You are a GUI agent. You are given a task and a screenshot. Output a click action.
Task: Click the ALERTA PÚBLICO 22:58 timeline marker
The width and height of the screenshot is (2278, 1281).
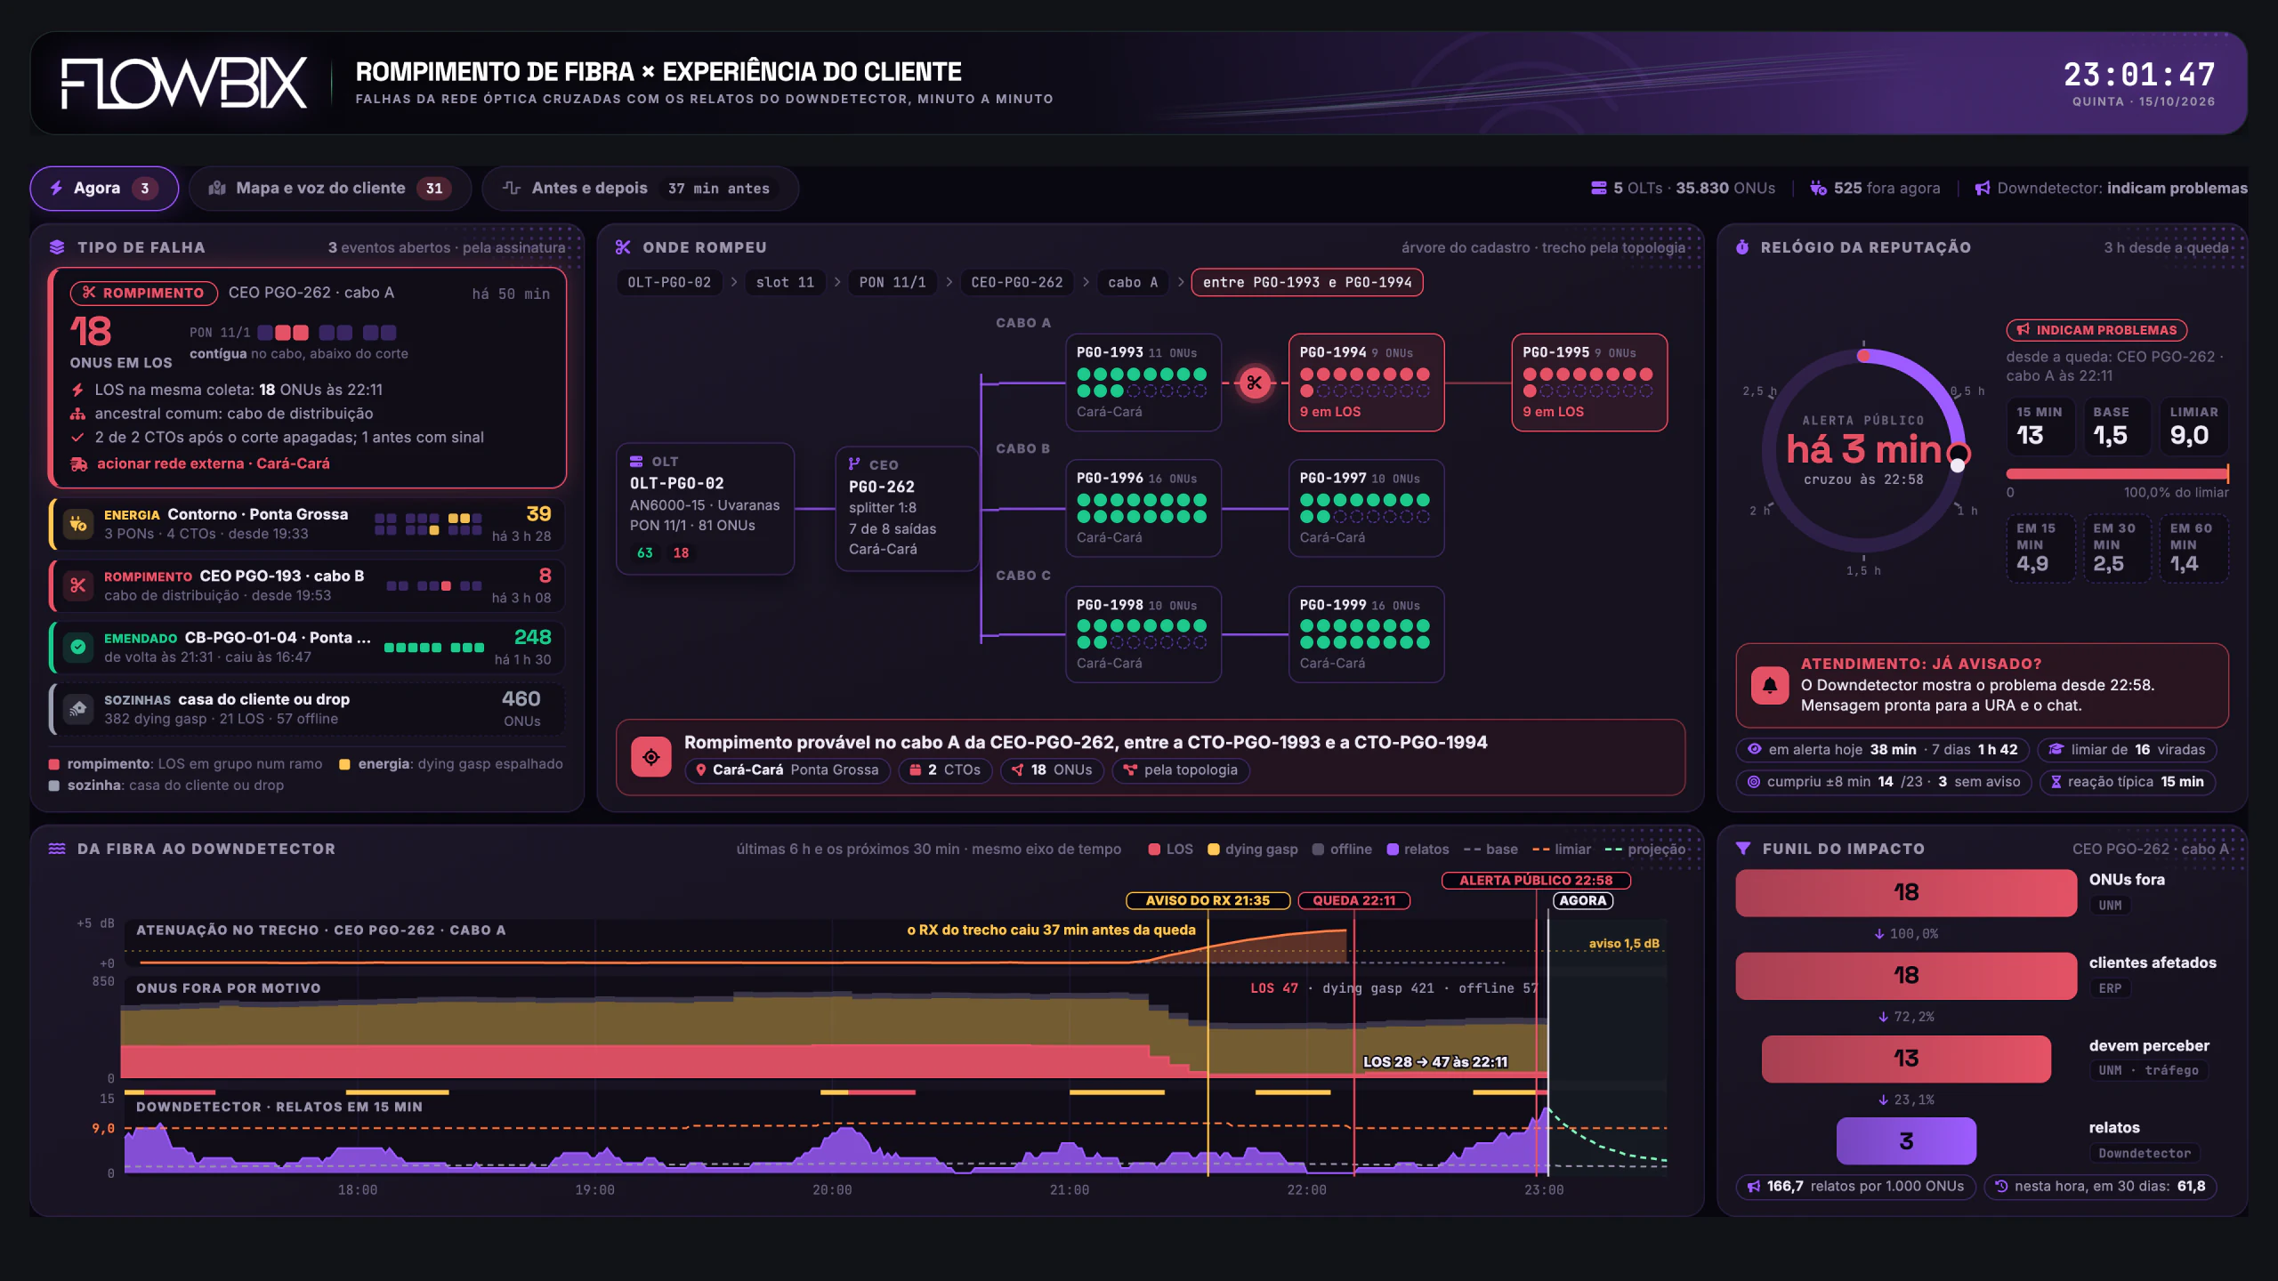(x=1536, y=881)
